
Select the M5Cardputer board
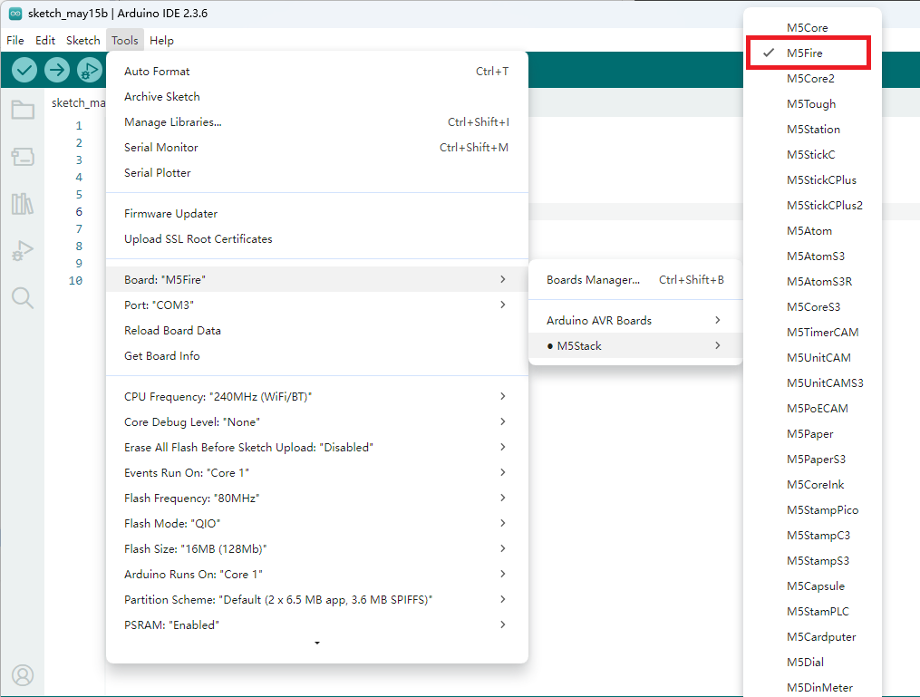click(813, 637)
